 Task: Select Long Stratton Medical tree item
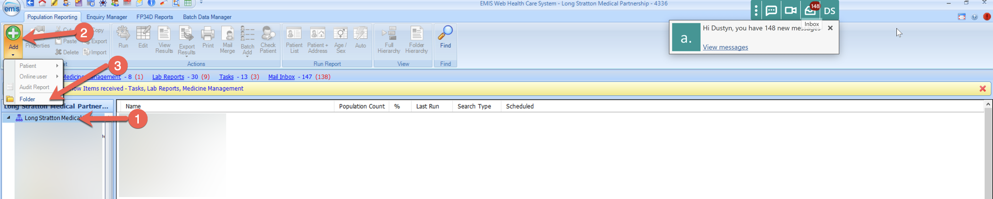pyautogui.click(x=53, y=118)
